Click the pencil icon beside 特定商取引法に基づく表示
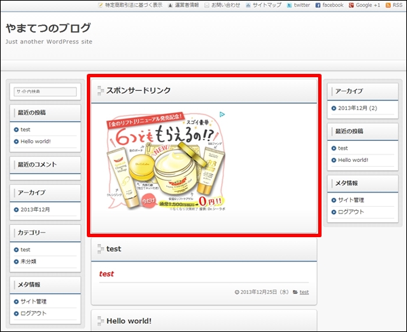 [100, 5]
